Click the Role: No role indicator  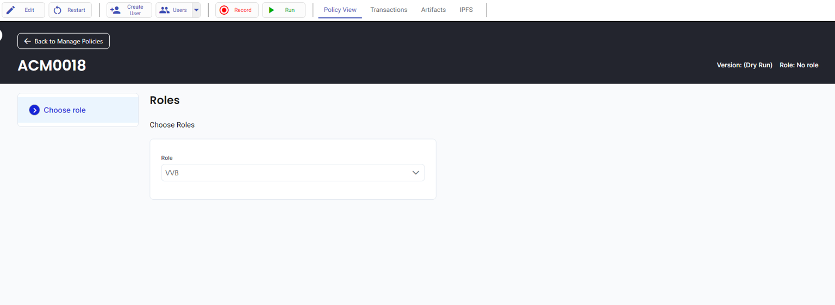(x=799, y=65)
